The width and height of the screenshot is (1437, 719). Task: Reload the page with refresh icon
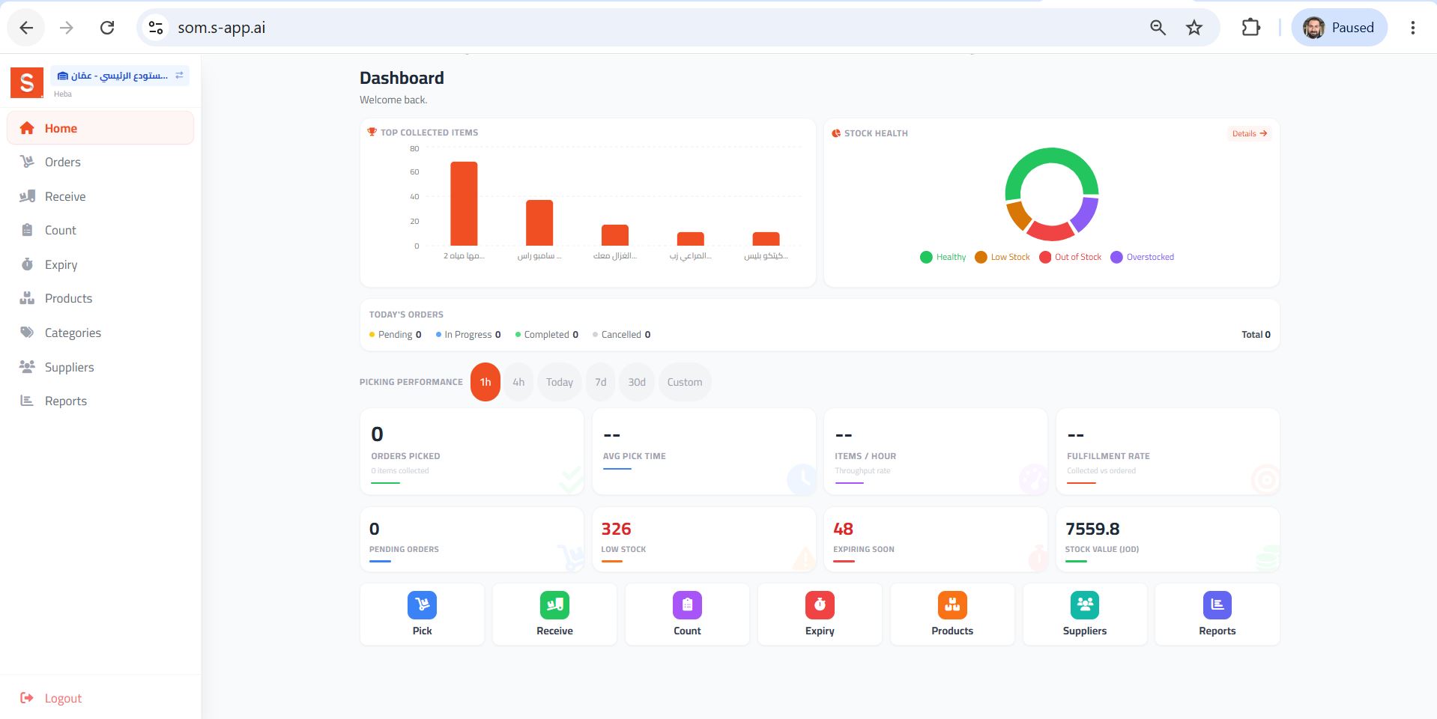107,28
